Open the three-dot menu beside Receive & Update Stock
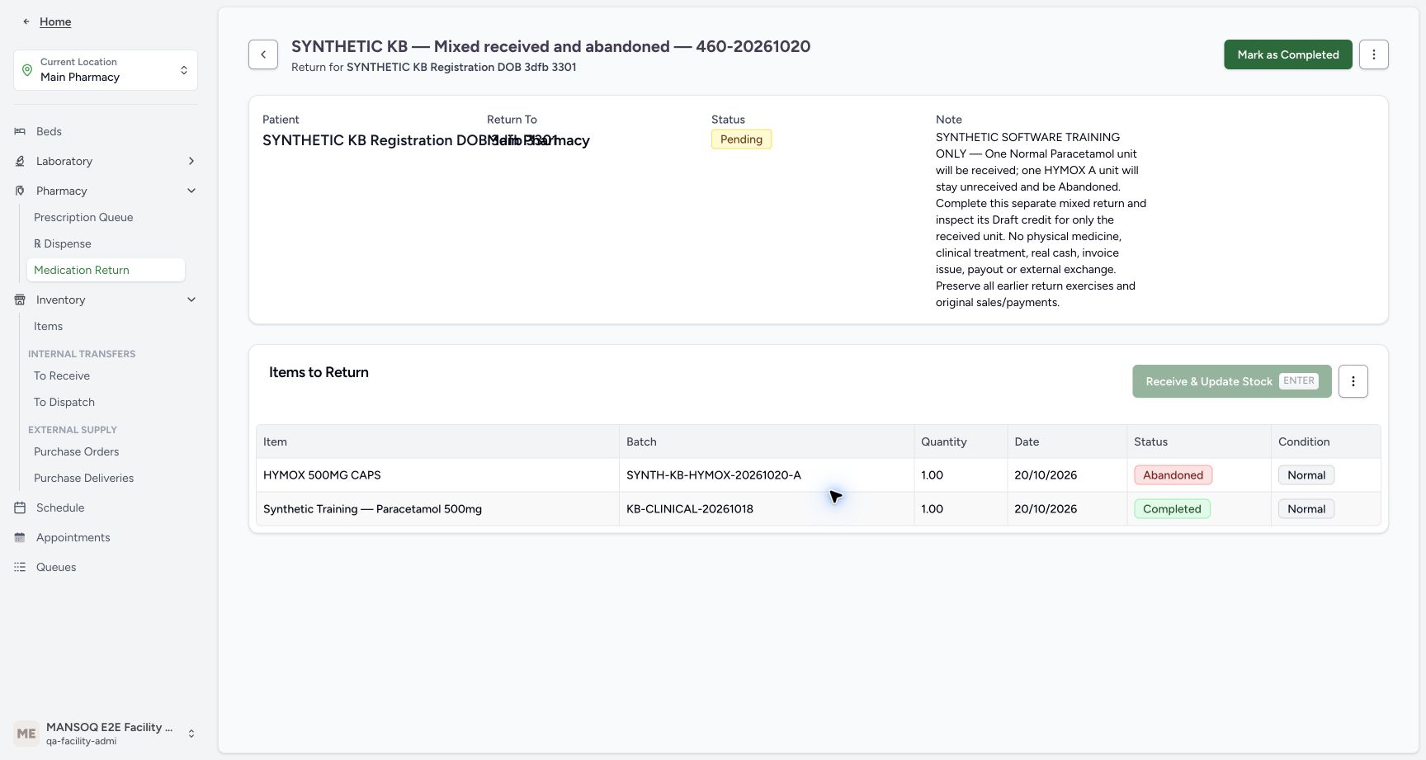The height and width of the screenshot is (760, 1426). click(x=1353, y=381)
